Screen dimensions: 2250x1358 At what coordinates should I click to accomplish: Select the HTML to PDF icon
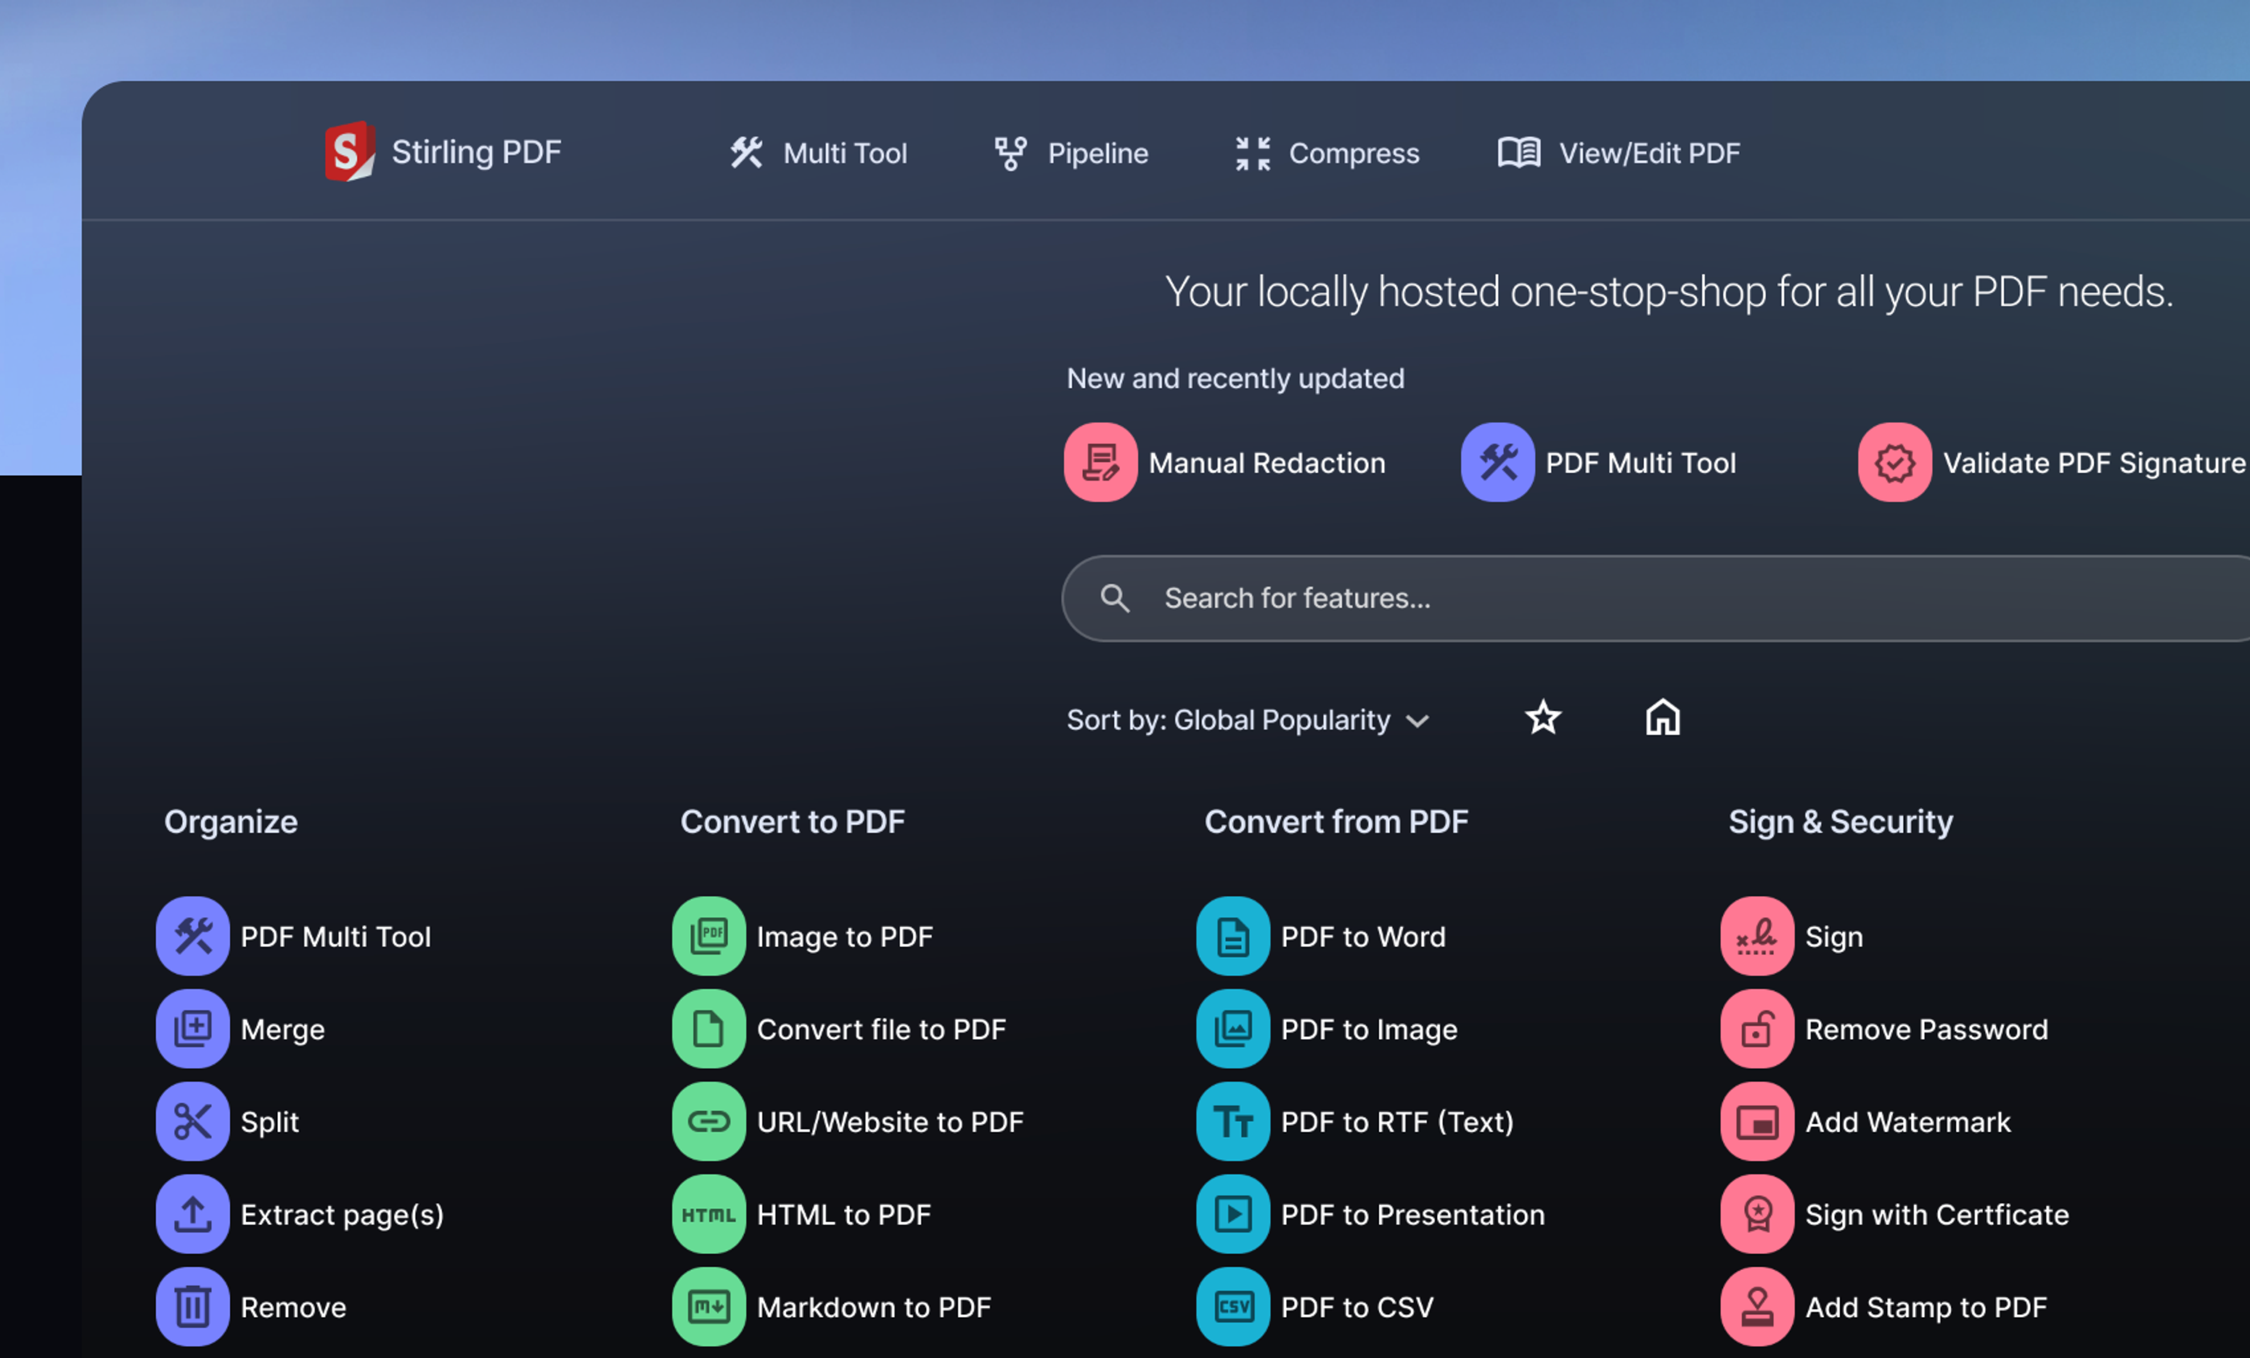pos(708,1214)
